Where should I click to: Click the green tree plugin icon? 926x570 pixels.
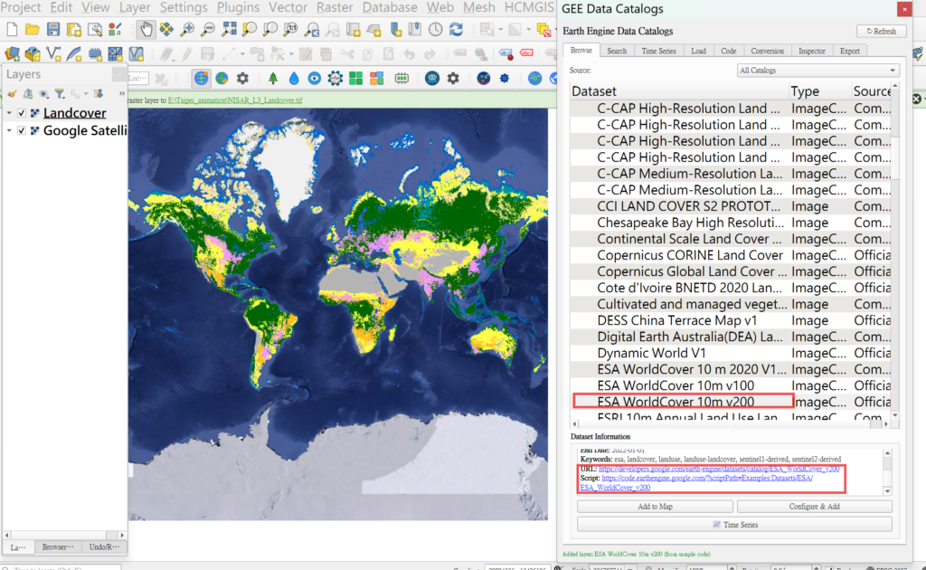[273, 79]
